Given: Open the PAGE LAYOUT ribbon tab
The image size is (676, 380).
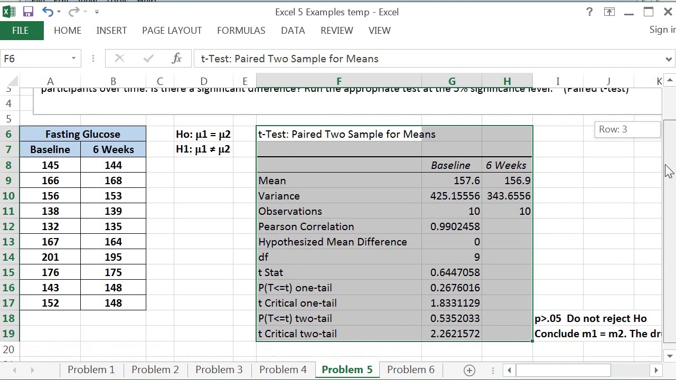Looking at the screenshot, I should click(x=172, y=31).
